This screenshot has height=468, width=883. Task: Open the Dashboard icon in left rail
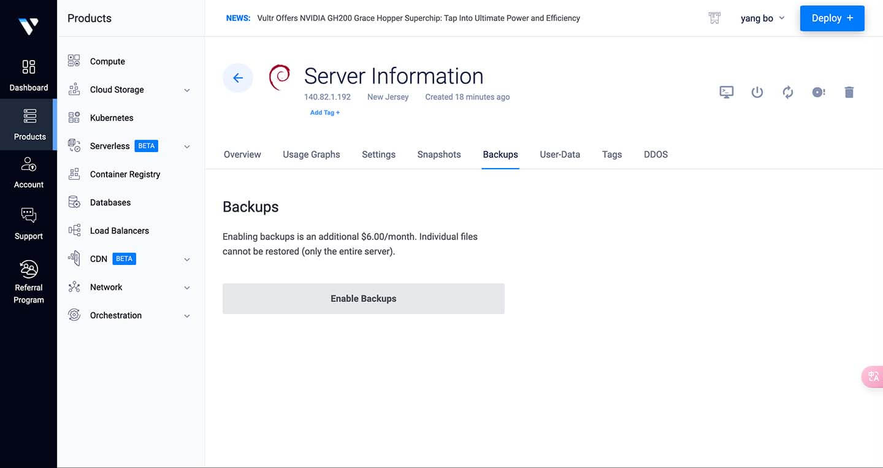29,67
